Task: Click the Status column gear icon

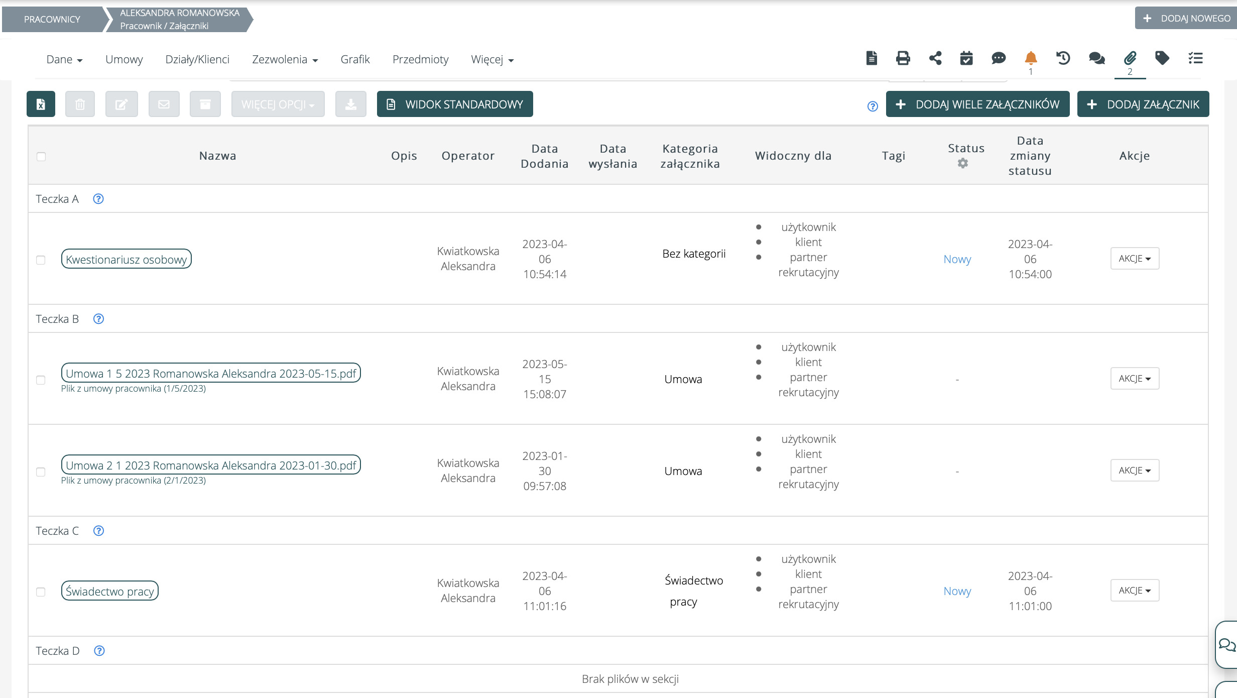Action: [962, 163]
